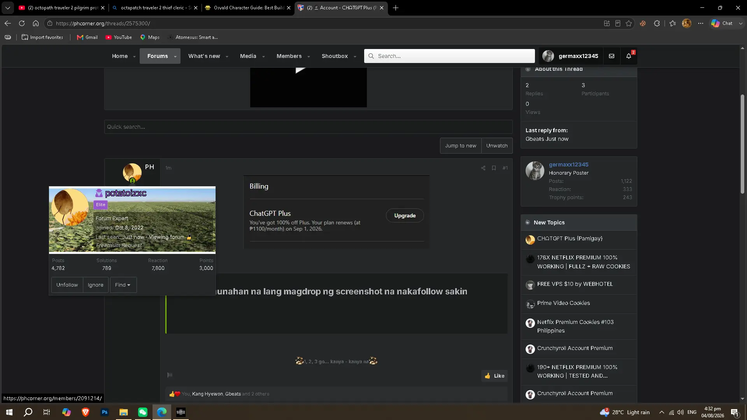This screenshot has height=420, width=747.
Task: Open the potatoizxc profile name link
Action: 126,193
